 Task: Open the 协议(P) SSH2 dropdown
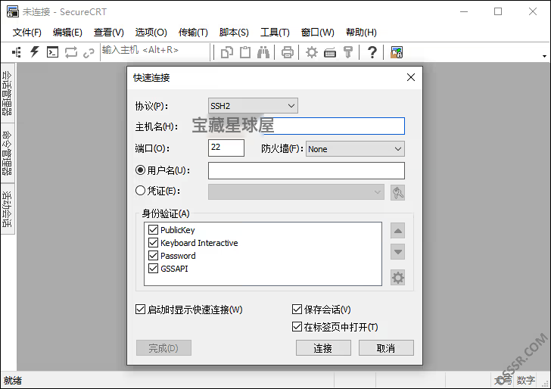[x=253, y=106]
